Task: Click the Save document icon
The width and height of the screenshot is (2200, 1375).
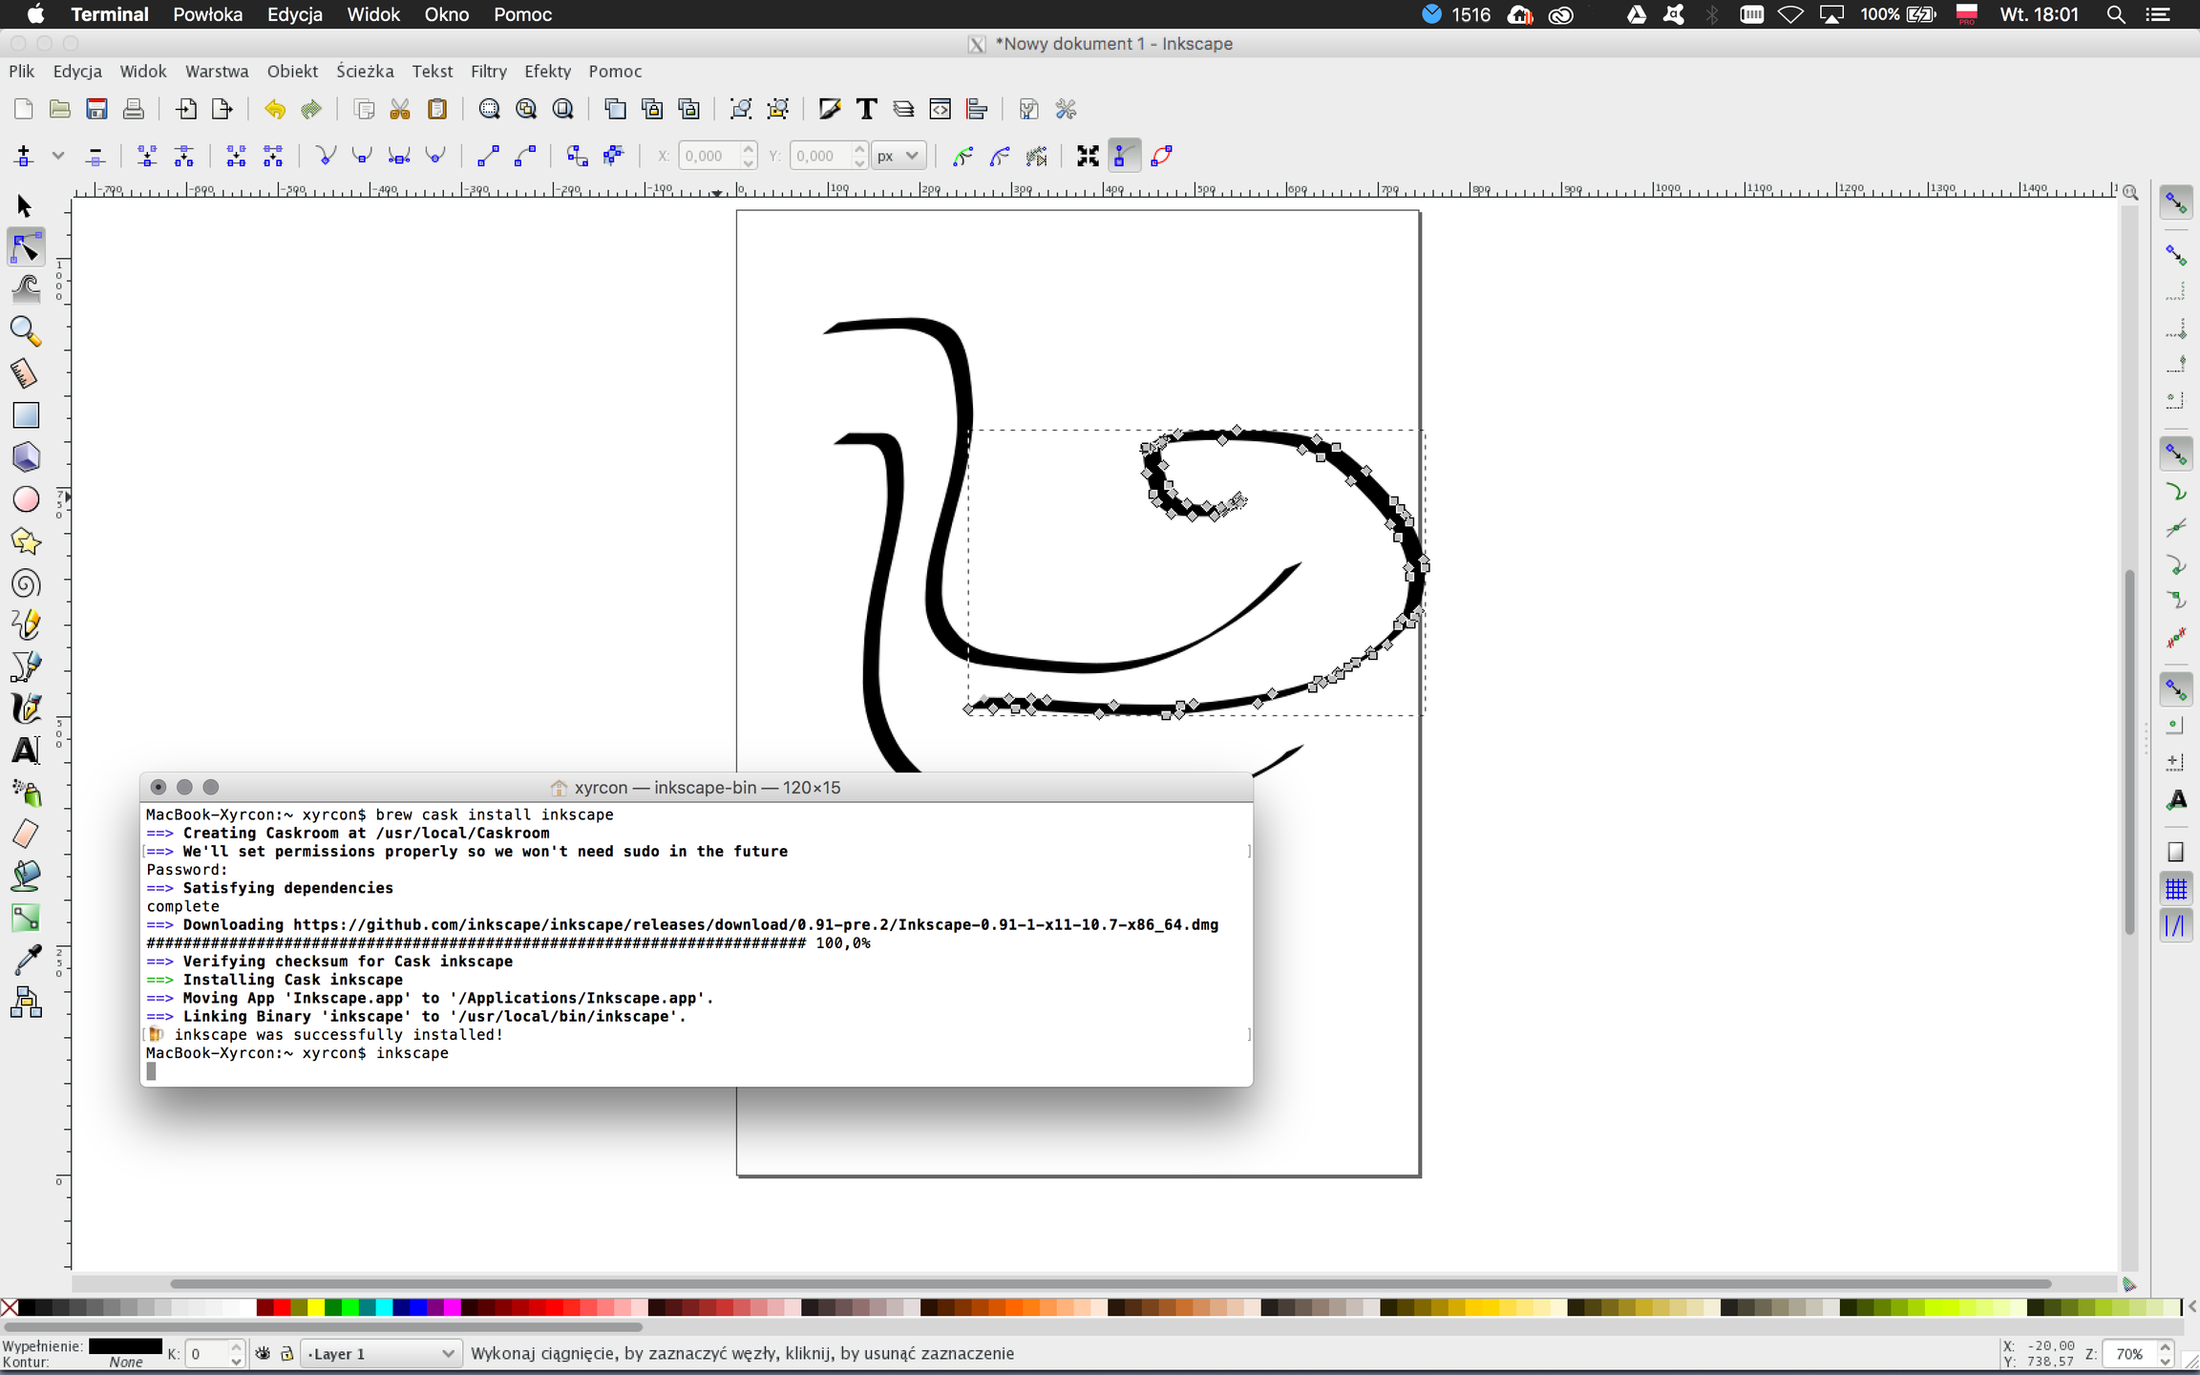Action: (96, 109)
